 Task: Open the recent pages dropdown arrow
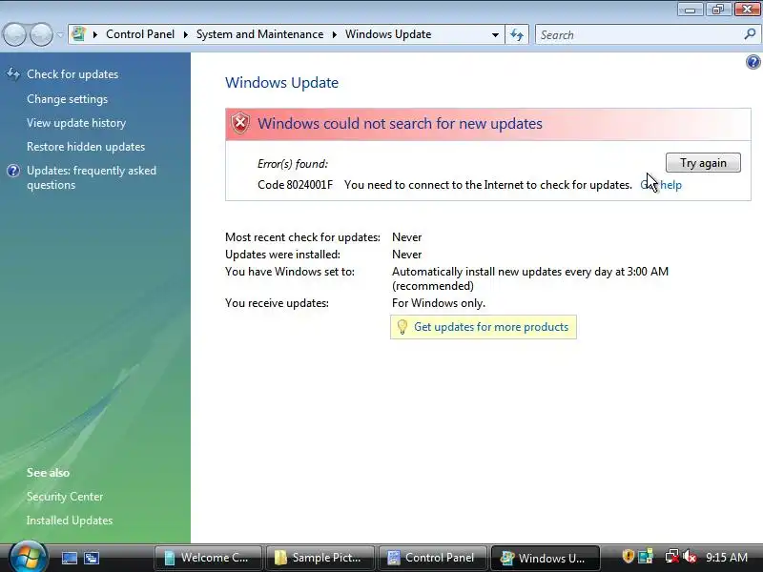[60, 35]
